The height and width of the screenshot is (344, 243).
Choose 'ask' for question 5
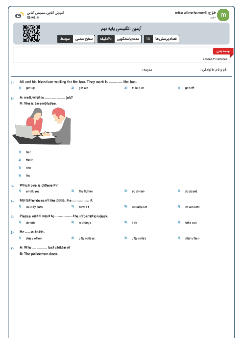[134, 222]
